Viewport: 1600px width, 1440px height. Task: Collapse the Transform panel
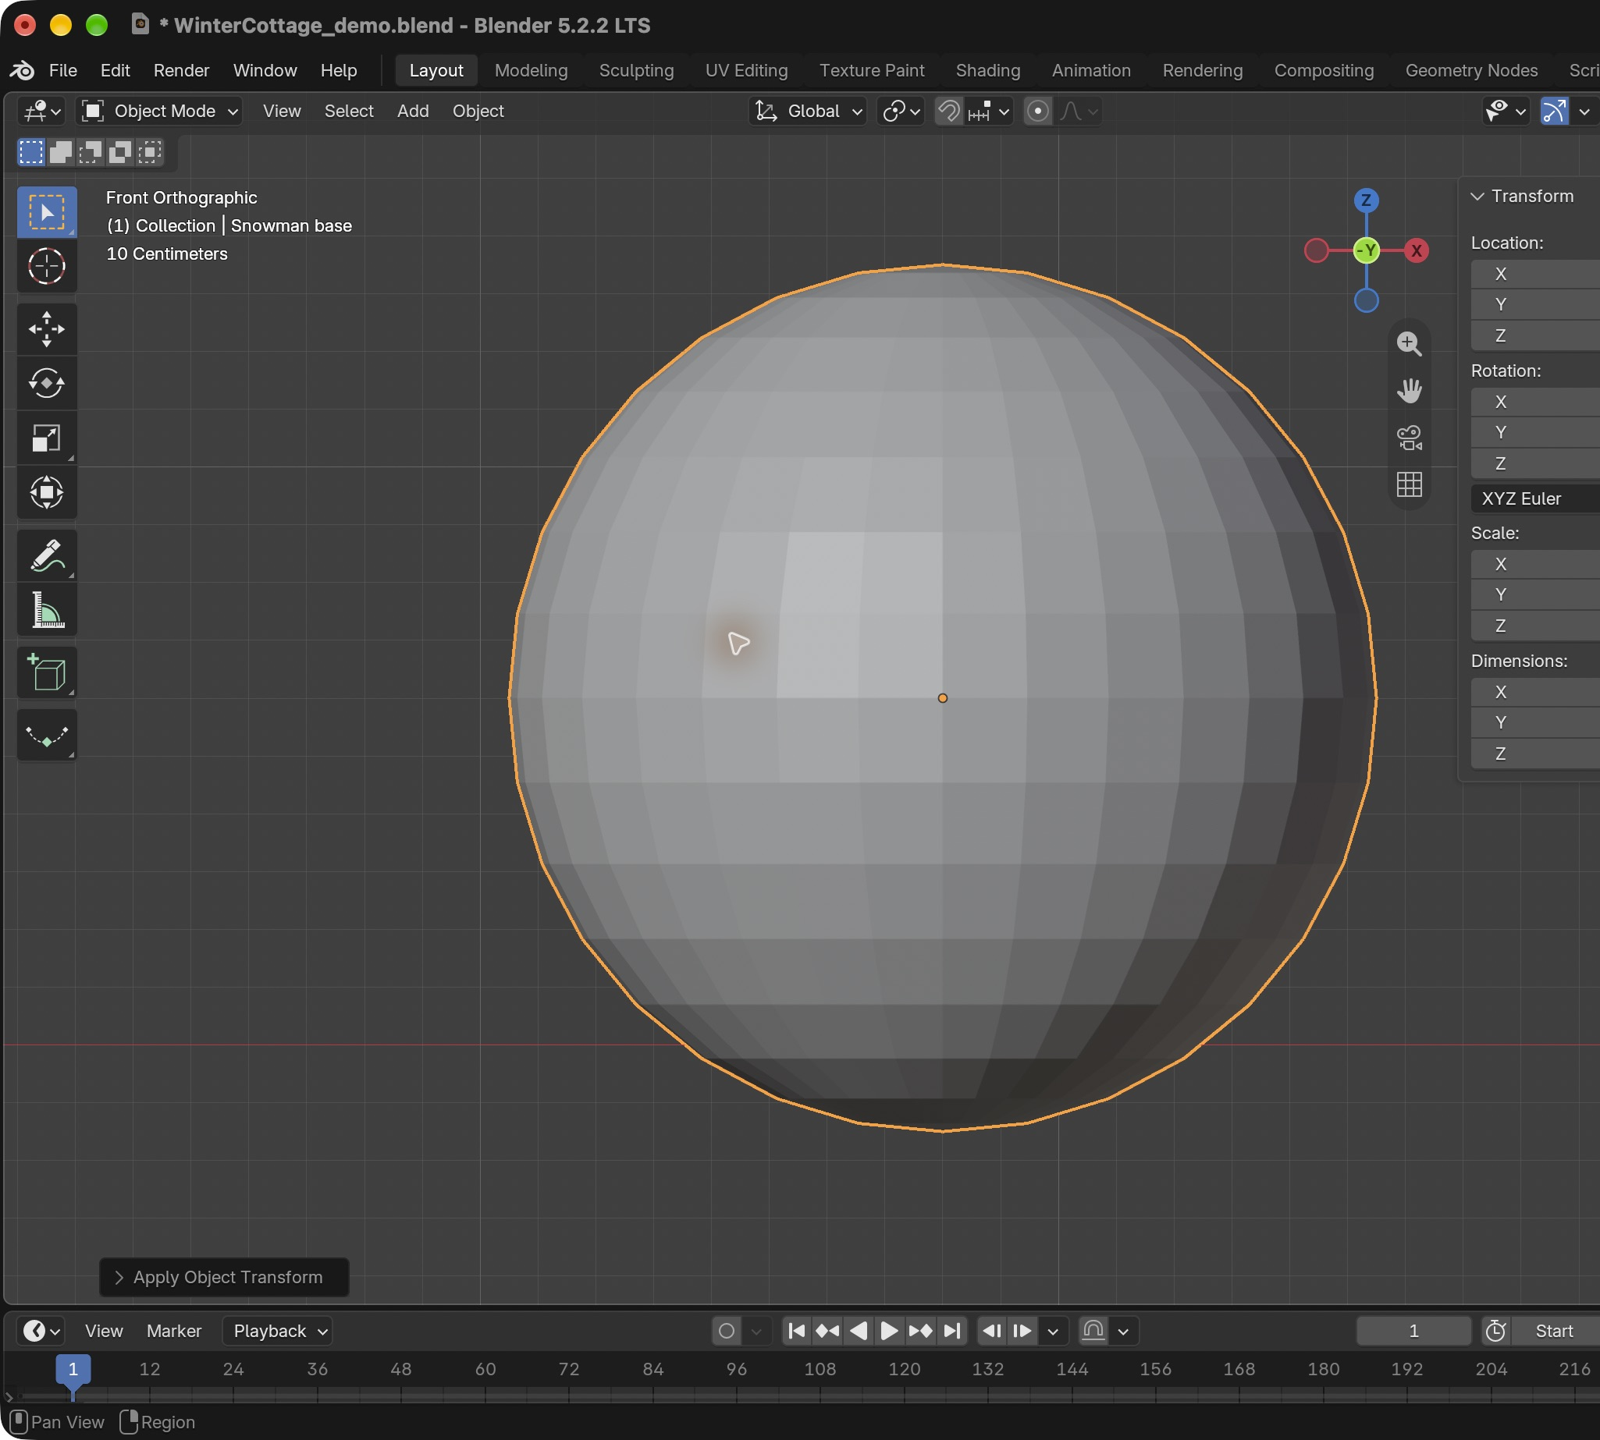1522,197
